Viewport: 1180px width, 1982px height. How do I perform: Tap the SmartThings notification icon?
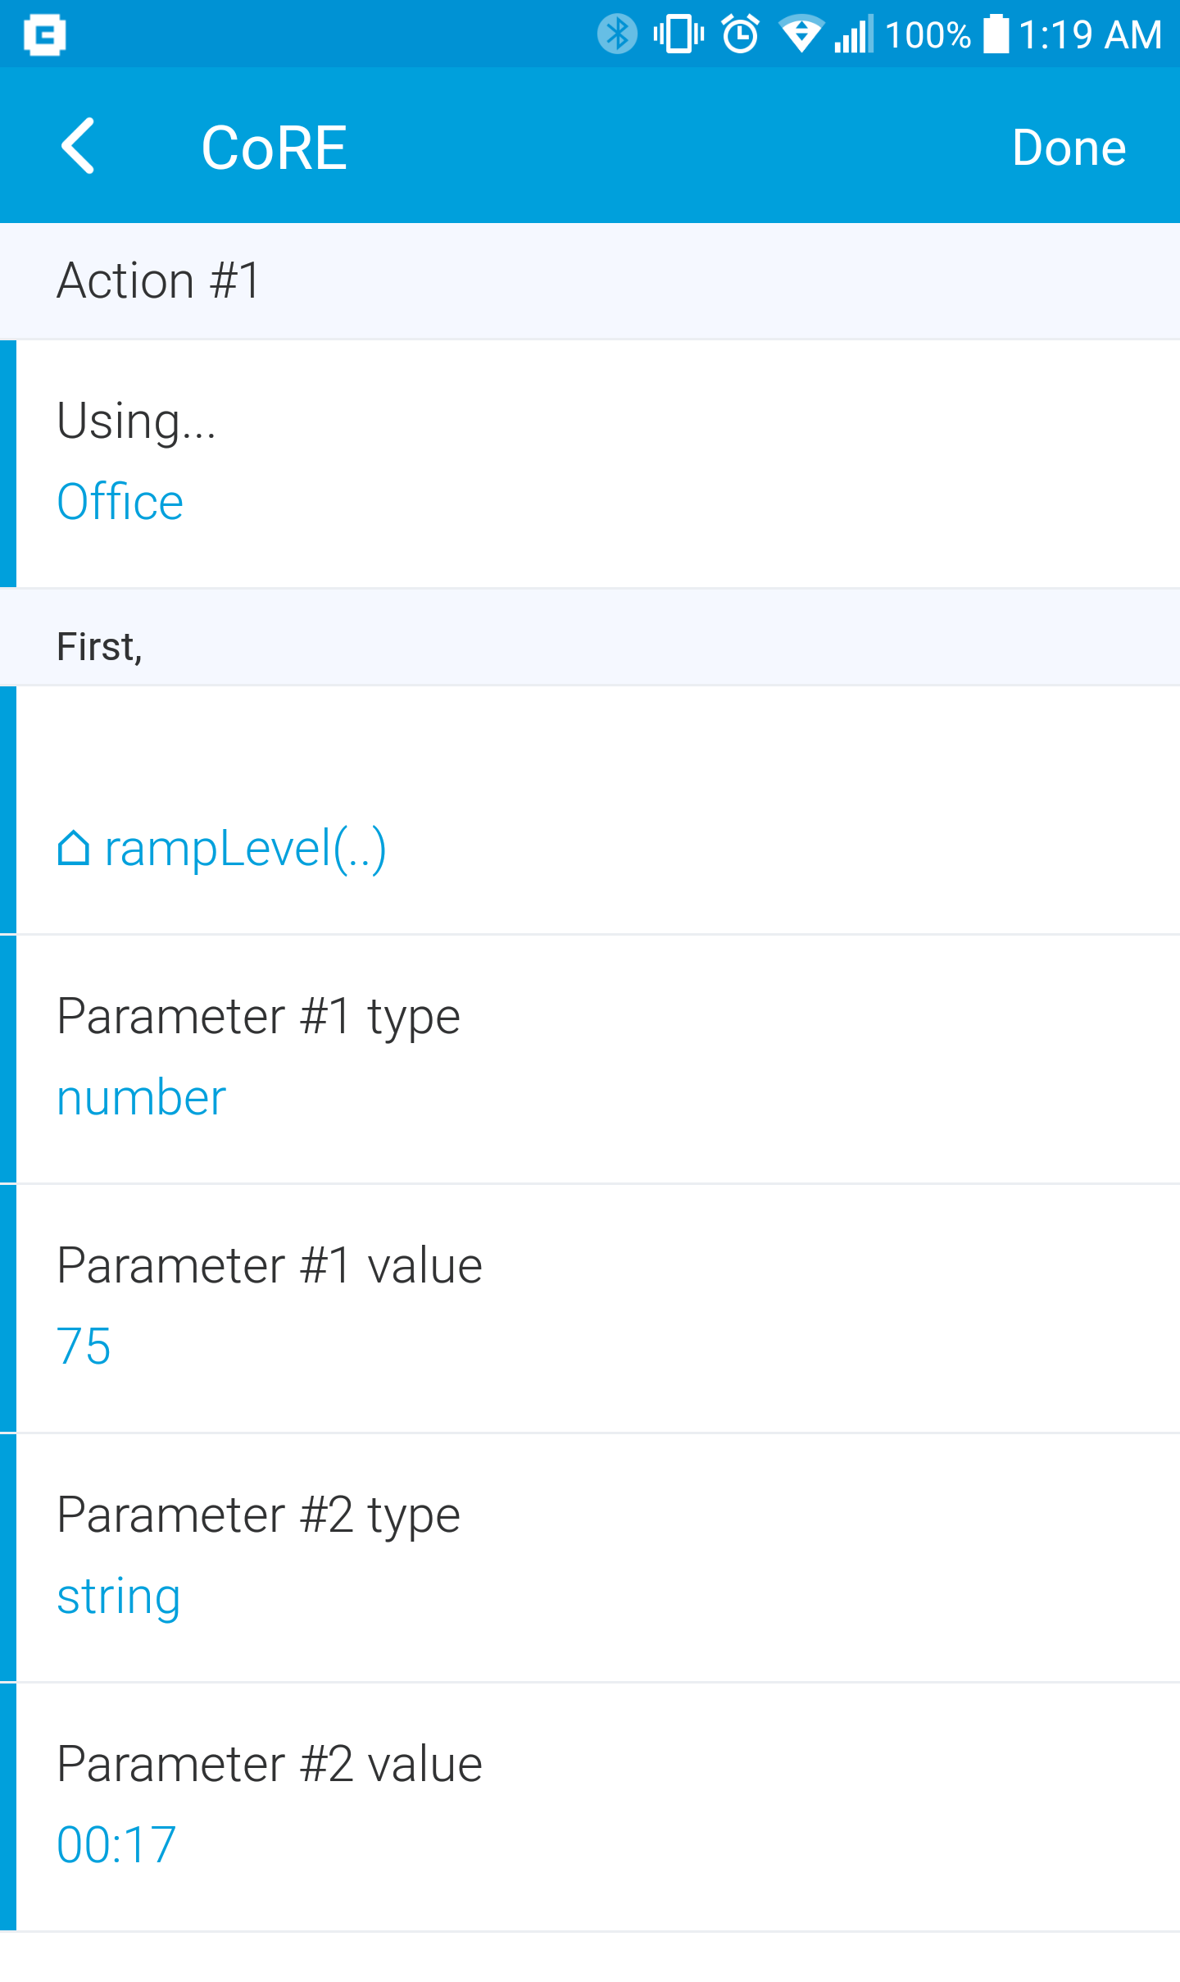(x=44, y=35)
